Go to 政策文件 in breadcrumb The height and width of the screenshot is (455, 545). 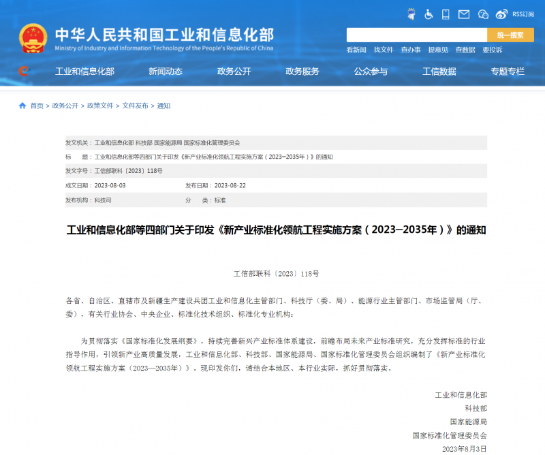coord(100,106)
